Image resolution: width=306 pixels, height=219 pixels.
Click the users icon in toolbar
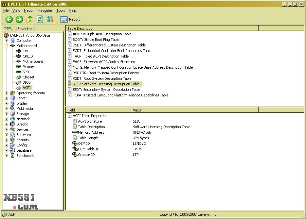click(50, 19)
